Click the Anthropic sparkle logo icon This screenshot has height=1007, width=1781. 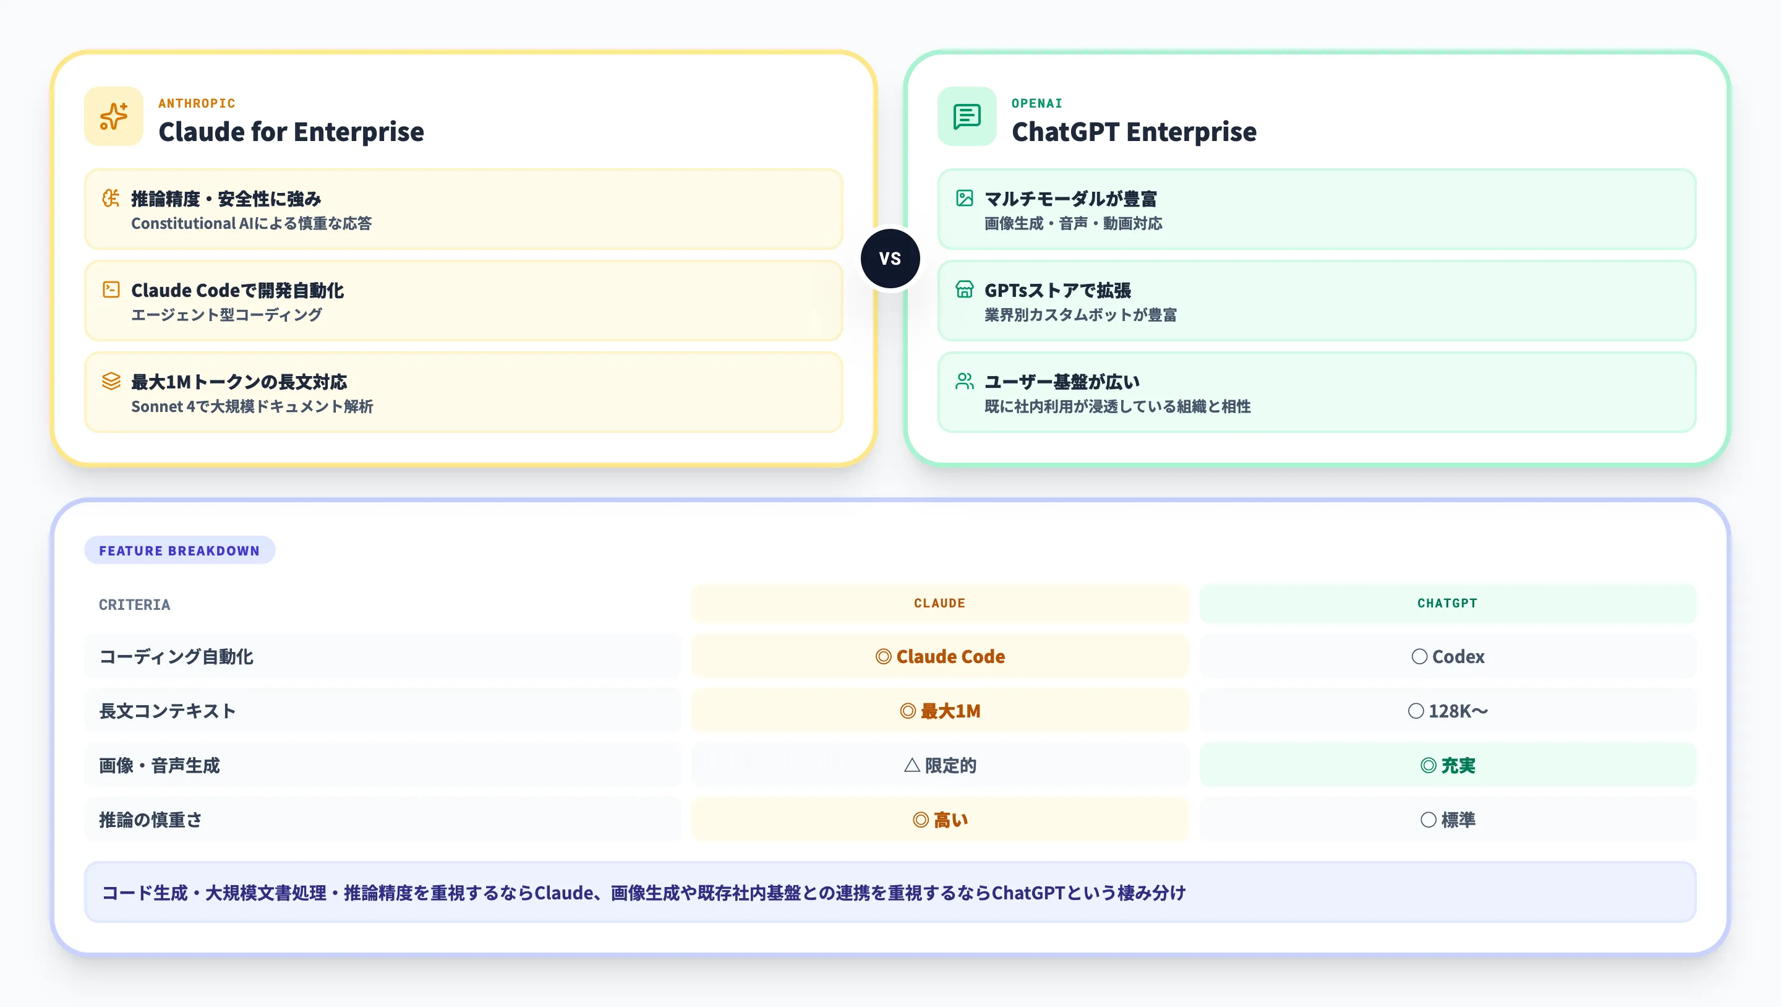[113, 116]
